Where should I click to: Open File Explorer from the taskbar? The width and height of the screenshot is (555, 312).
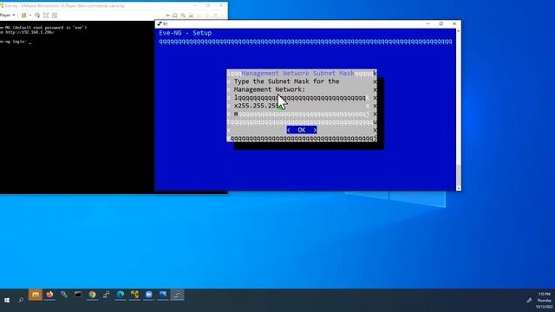36,295
